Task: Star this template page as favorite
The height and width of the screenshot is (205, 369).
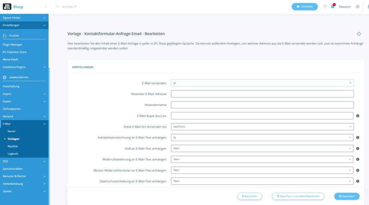Action: click(359, 34)
